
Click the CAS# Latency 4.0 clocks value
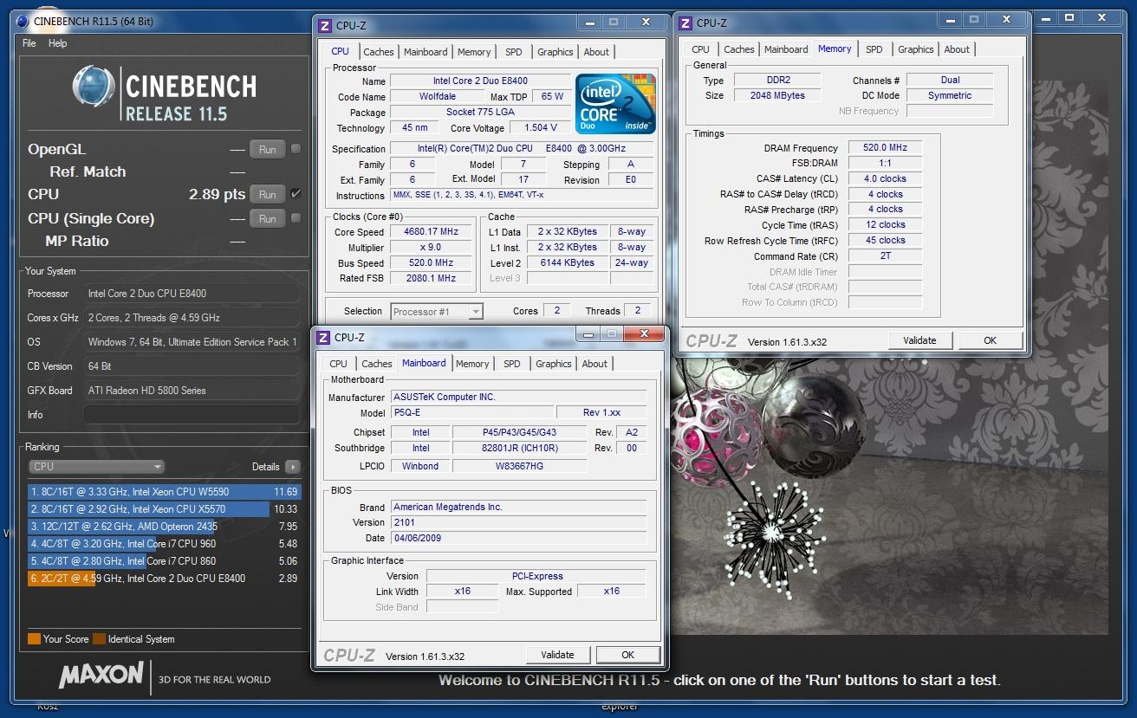tap(885, 179)
